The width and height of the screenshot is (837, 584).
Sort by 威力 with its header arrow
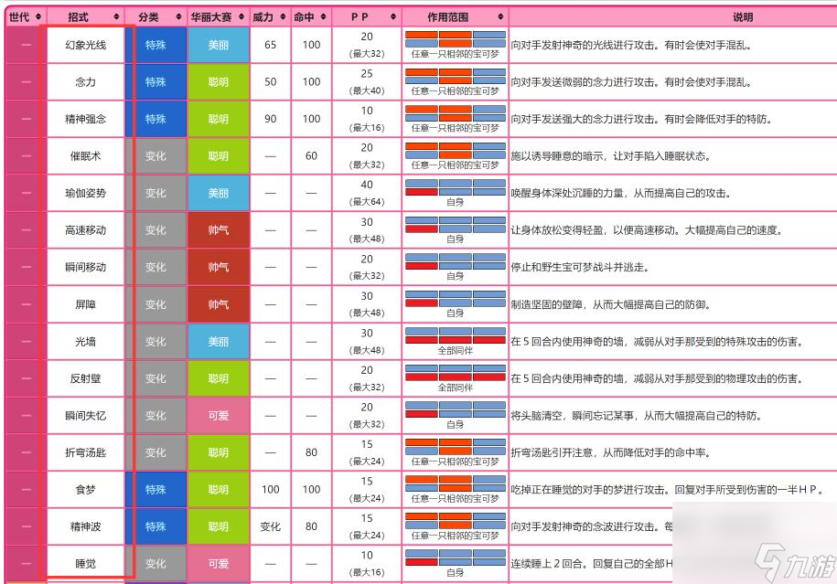tap(283, 17)
